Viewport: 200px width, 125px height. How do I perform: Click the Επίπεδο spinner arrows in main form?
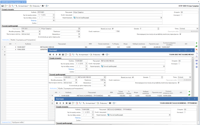click(158, 29)
